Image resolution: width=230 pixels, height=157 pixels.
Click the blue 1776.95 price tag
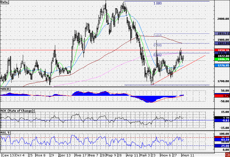point(224,66)
